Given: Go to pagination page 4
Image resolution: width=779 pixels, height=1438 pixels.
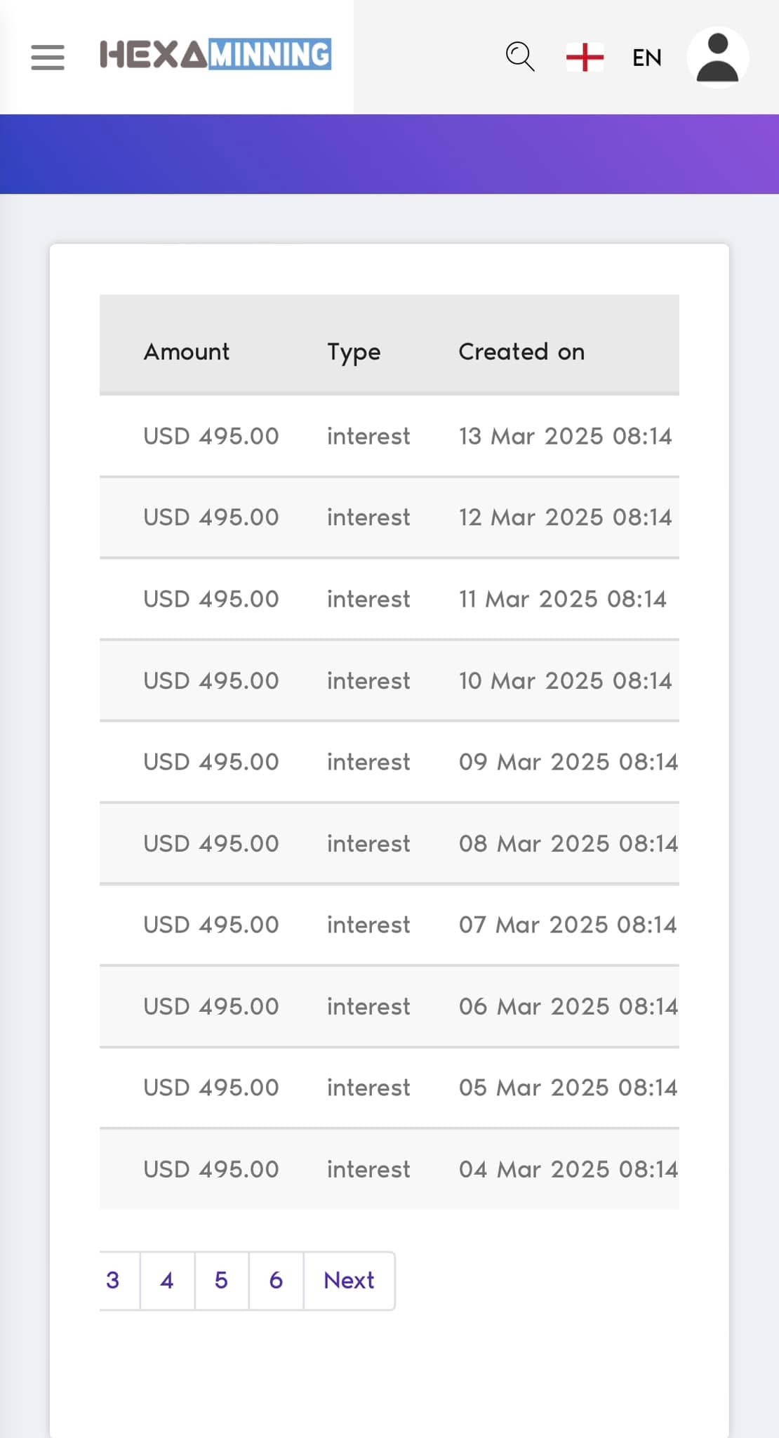Looking at the screenshot, I should coord(167,1280).
